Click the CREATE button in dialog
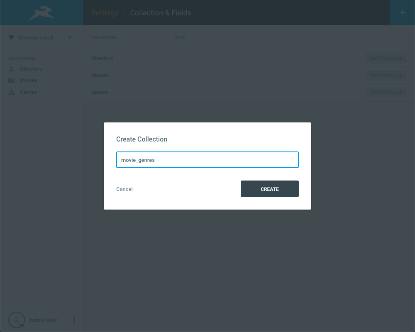The image size is (415, 332). [269, 189]
